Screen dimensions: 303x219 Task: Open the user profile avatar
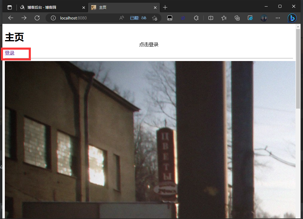tap(264, 18)
